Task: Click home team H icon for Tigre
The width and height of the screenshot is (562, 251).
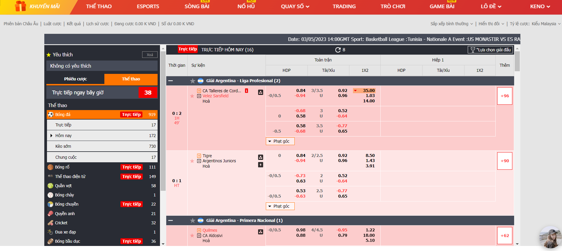Action: (x=199, y=156)
